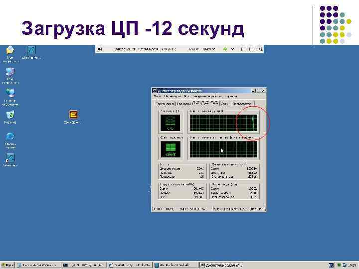
Task: Open the VM dropdown menu
Action: pos(193,49)
